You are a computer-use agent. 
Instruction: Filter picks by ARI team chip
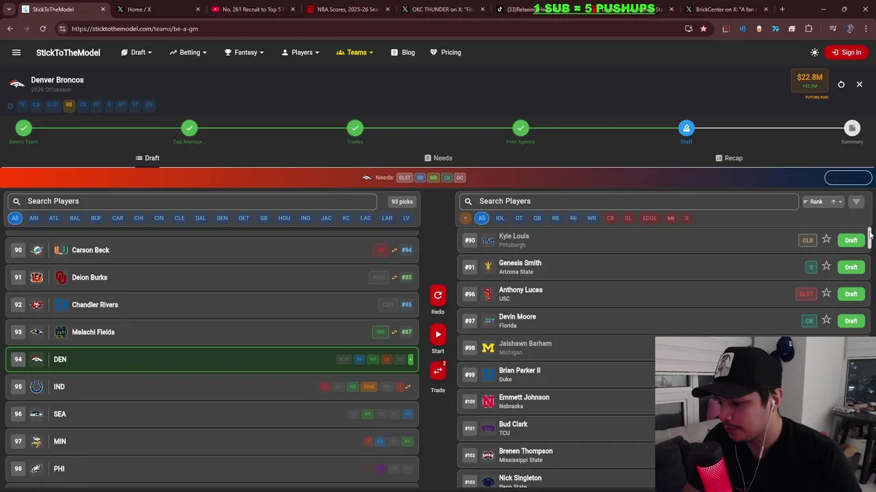34,218
